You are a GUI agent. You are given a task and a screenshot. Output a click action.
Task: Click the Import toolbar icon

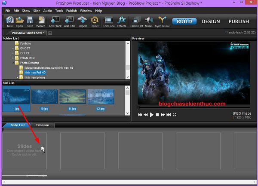[83, 21]
